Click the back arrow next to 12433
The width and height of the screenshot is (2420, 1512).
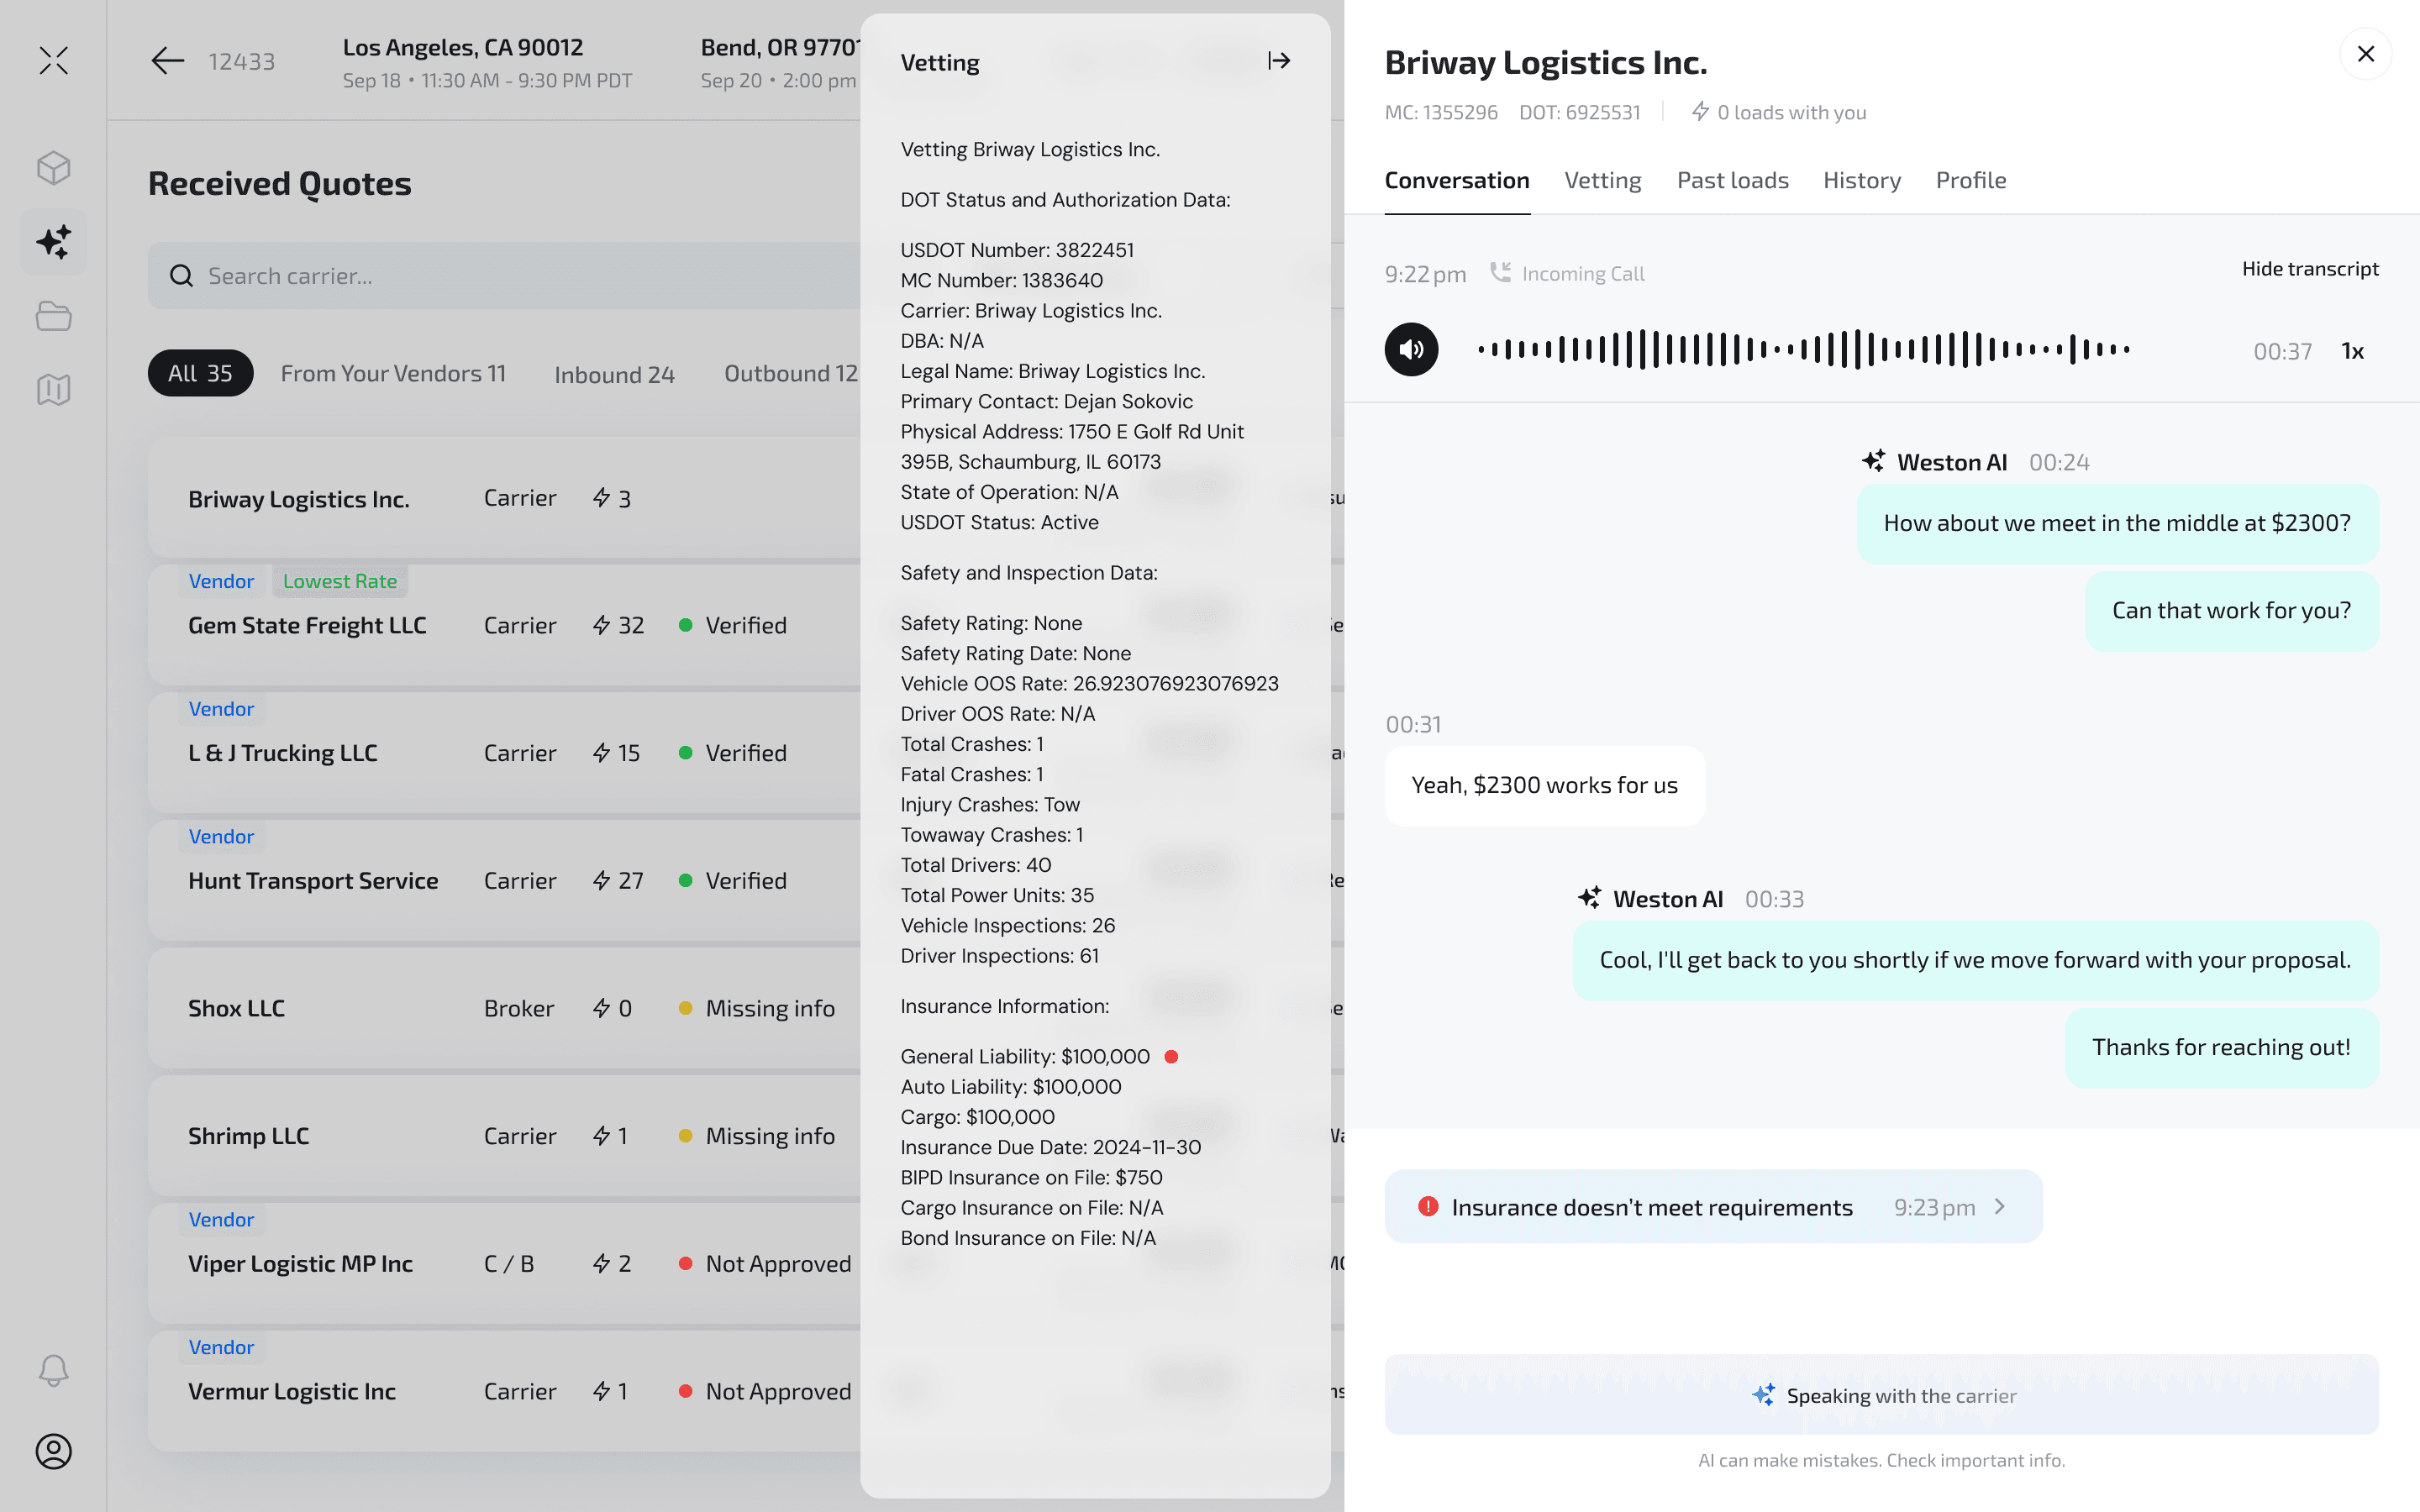(168, 61)
